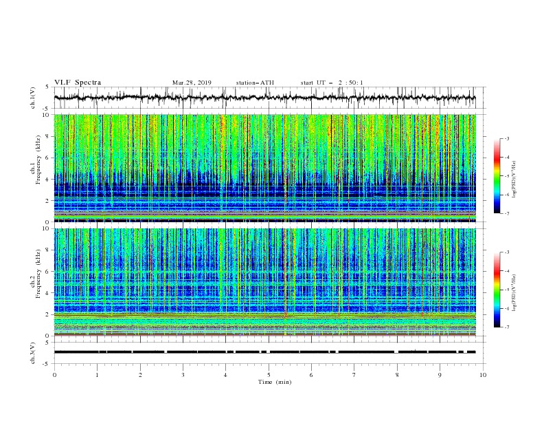Image resolution: width=544 pixels, height=421 pixels.
Task: Click the "-5" label on ch.1 colorbar
Action: point(507,176)
